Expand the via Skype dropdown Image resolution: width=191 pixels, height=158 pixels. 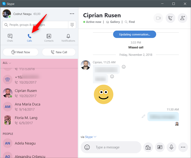point(91,137)
